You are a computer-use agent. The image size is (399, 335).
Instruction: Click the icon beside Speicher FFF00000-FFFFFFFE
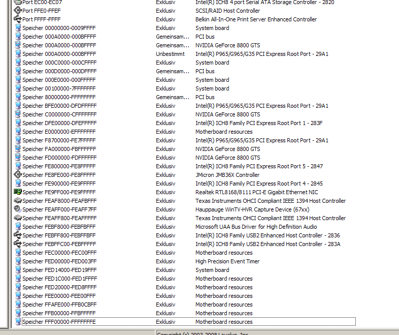[18, 322]
